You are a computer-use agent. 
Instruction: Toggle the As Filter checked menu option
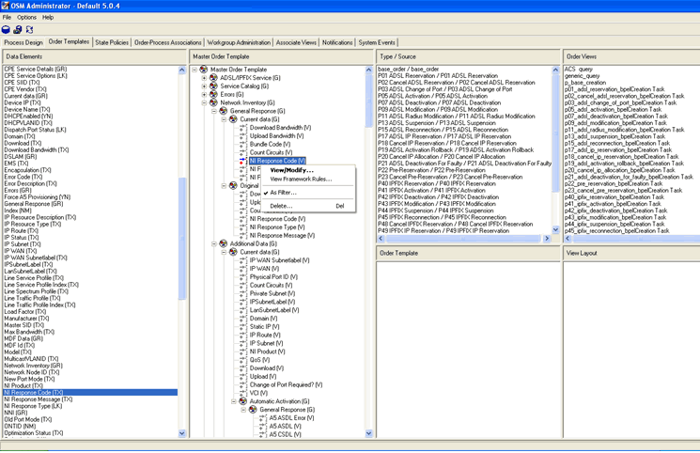[283, 193]
